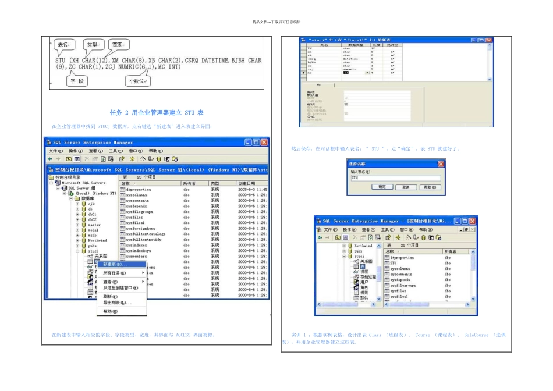This screenshot has height=391, width=553.
Task: Click the 取消 button in the name dialog
Action: (406, 187)
